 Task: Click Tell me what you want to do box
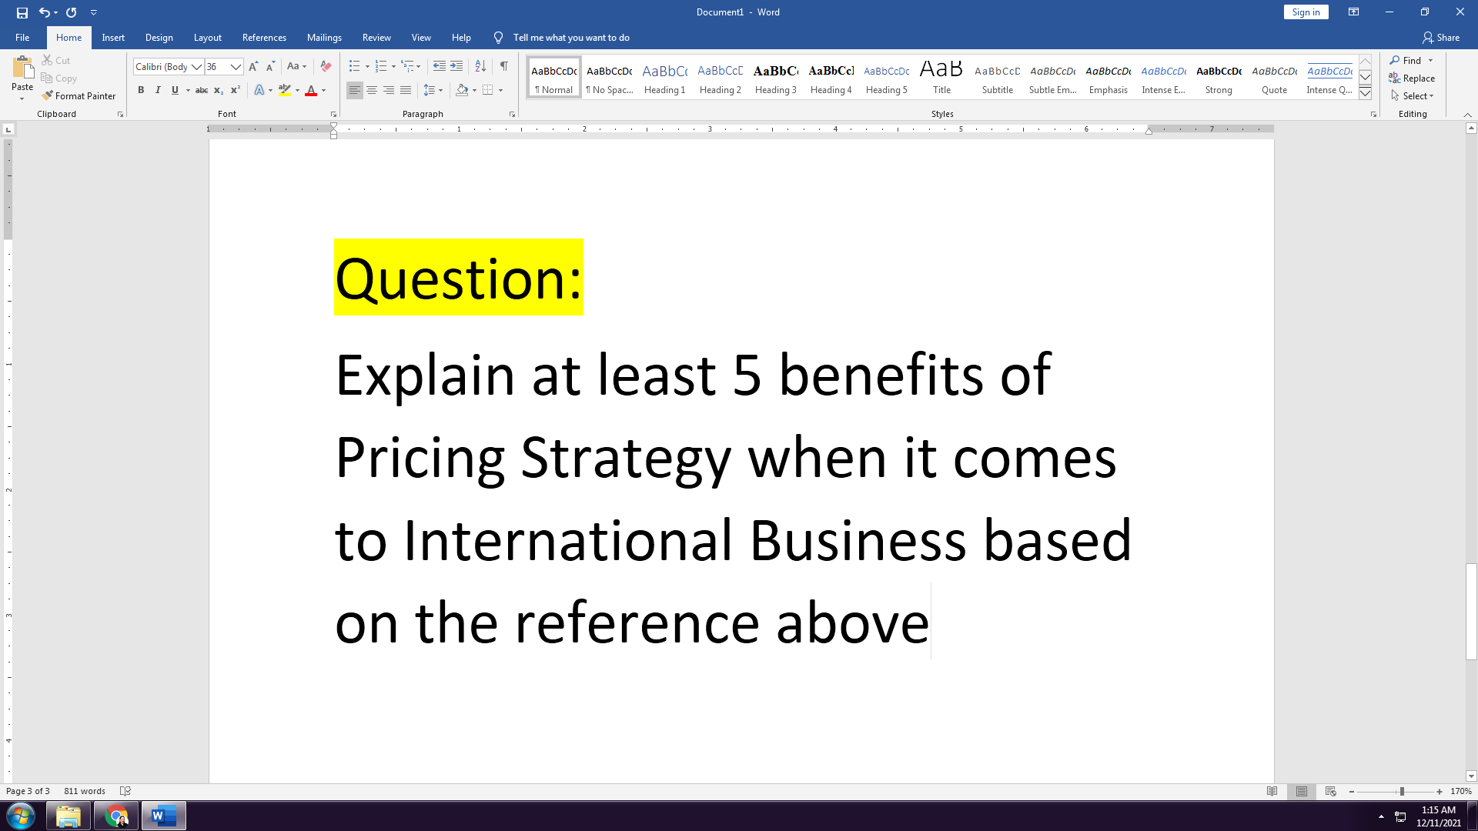point(571,38)
